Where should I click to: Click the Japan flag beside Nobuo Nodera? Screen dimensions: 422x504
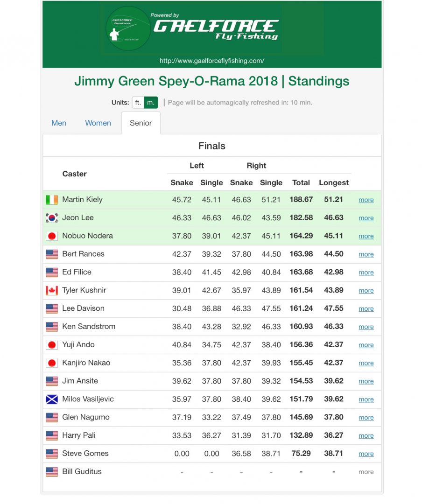click(52, 236)
